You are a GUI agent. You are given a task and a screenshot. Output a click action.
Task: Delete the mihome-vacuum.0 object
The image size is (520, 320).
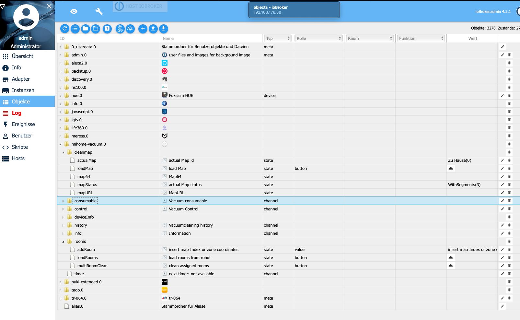[509, 144]
